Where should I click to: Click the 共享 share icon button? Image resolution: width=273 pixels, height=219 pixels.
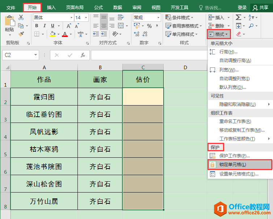[x=261, y=7]
